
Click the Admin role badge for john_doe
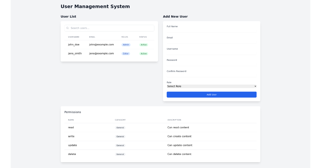[126, 45]
